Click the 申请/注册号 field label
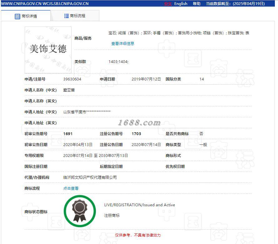This screenshot has width=278, height=244. tap(35, 79)
